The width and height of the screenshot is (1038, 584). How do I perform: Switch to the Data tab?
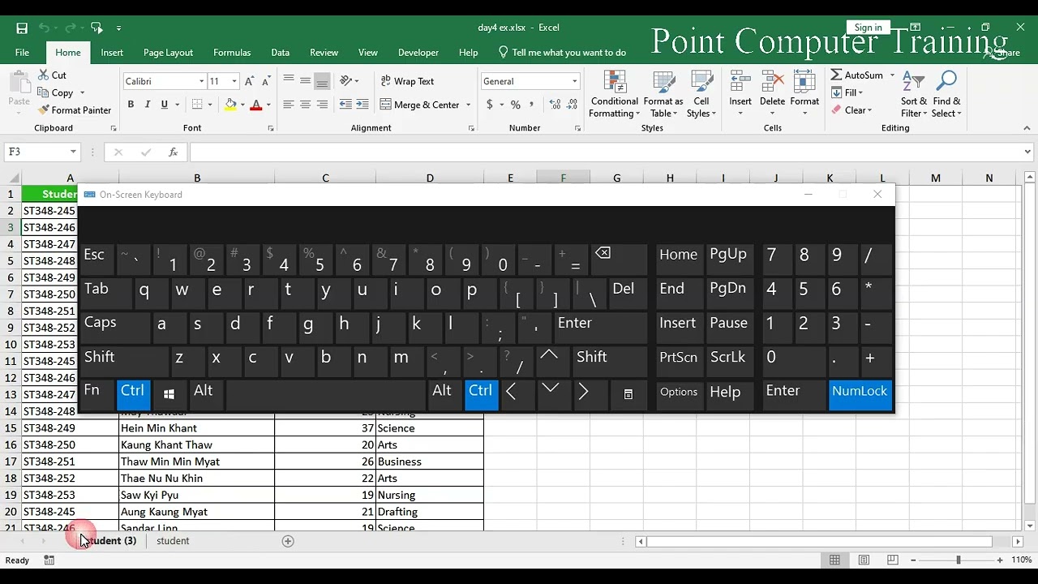tap(281, 53)
